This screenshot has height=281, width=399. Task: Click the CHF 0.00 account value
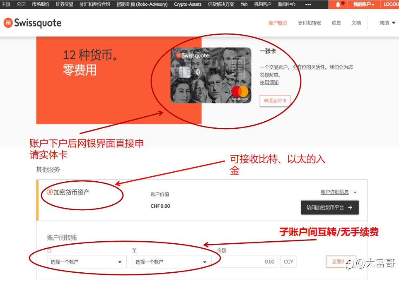(x=160, y=206)
